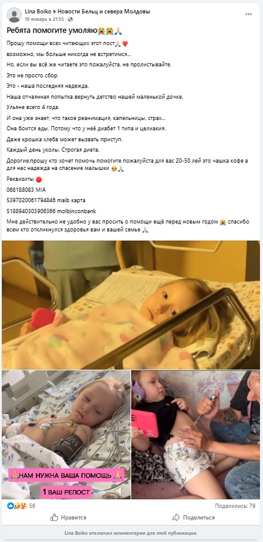Screen dimensions: 263x542
Task: Open the reaction emojis summary
Action: [x=16, y=505]
